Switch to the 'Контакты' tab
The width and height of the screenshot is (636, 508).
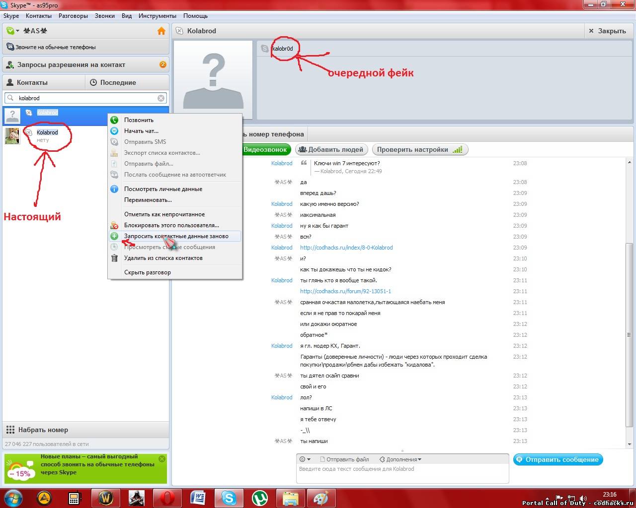[44, 82]
